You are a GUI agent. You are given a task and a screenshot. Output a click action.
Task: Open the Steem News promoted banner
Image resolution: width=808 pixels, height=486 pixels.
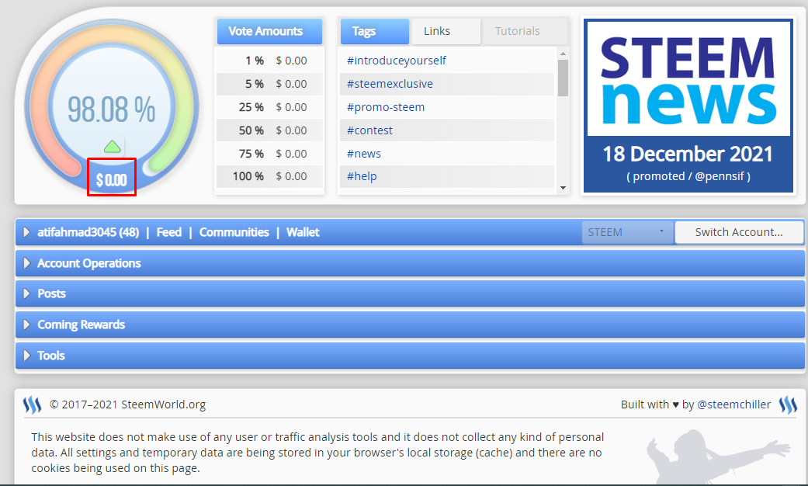[688, 106]
